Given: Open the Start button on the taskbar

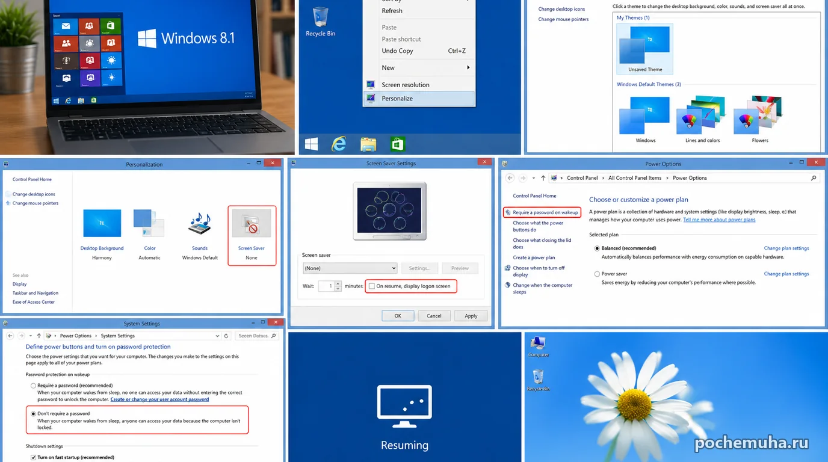Looking at the screenshot, I should [x=311, y=144].
